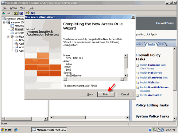Click the Help question mark toolbar icon
Viewport: 178px width, 133px height.
coord(28,13)
